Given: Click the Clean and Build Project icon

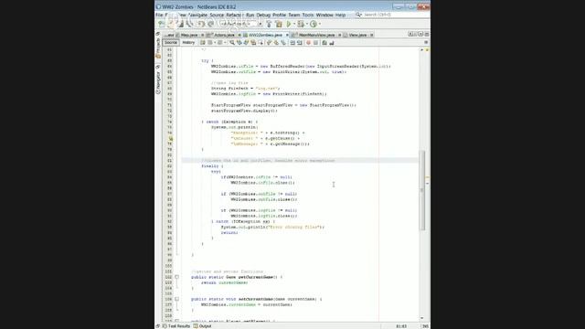Looking at the screenshot, I should tap(279, 24).
